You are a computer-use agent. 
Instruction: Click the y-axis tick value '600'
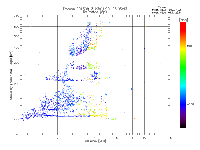coord(16,27)
